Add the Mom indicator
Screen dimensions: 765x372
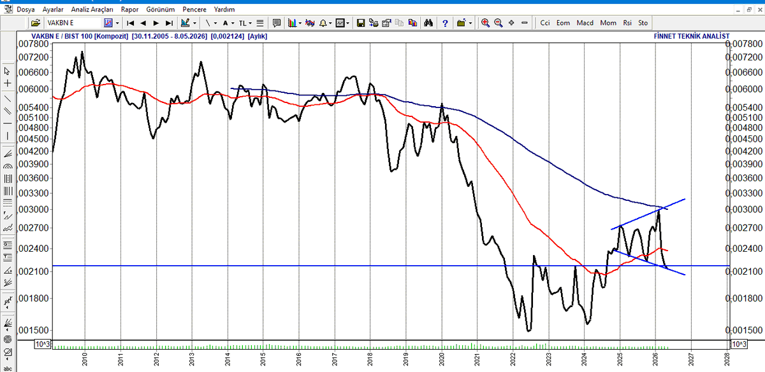pyautogui.click(x=608, y=23)
